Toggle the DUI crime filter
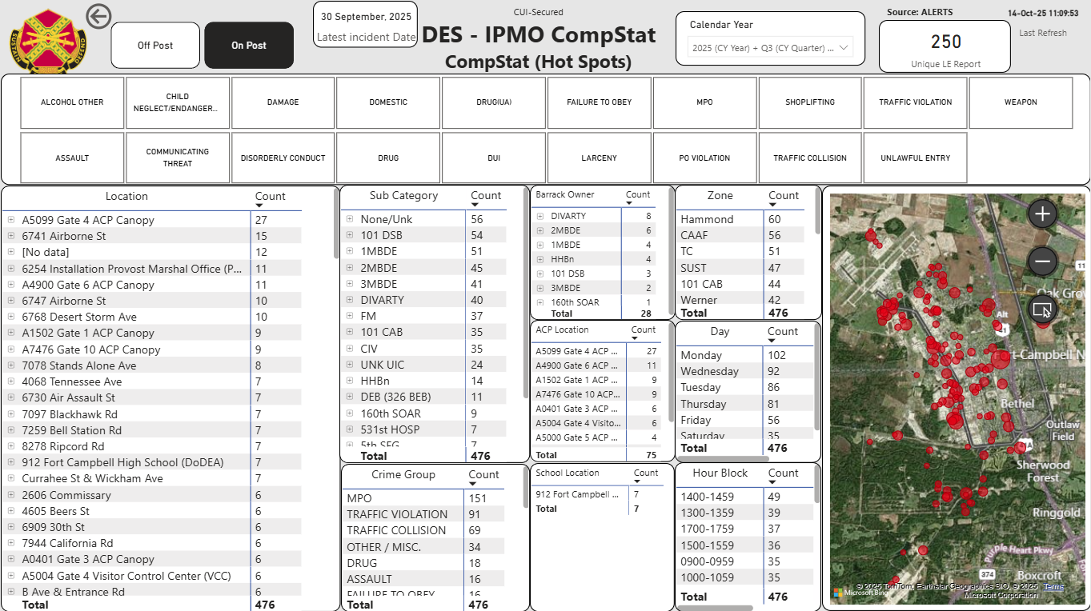This screenshot has width=1091, height=611. click(x=493, y=158)
